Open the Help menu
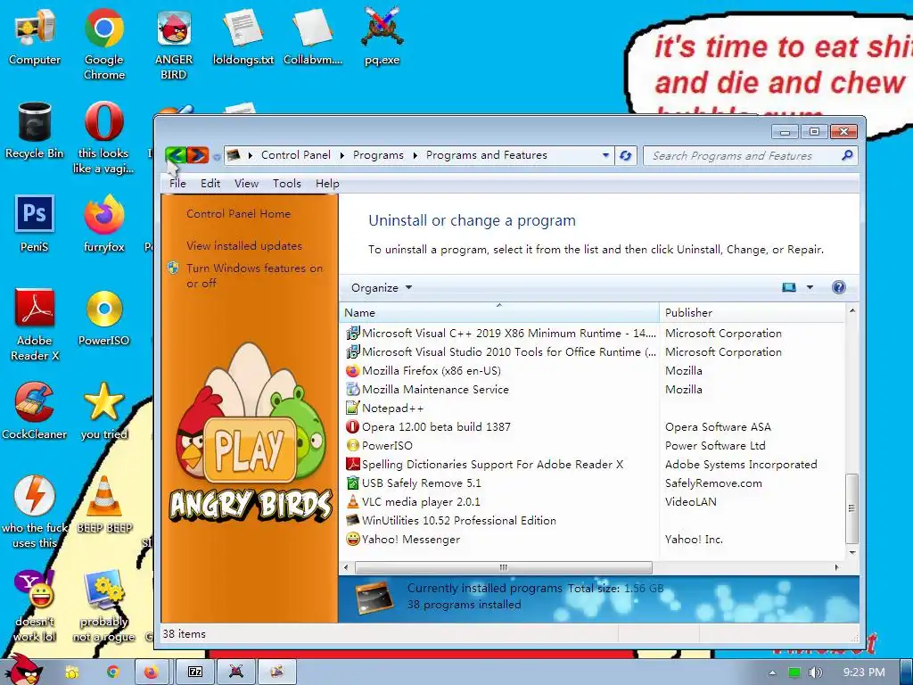 pos(327,184)
